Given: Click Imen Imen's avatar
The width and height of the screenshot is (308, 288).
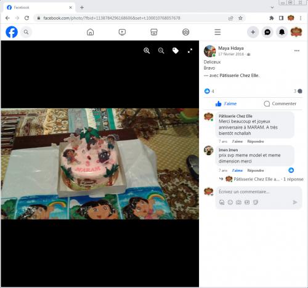Looking at the screenshot, I should coord(209,150).
